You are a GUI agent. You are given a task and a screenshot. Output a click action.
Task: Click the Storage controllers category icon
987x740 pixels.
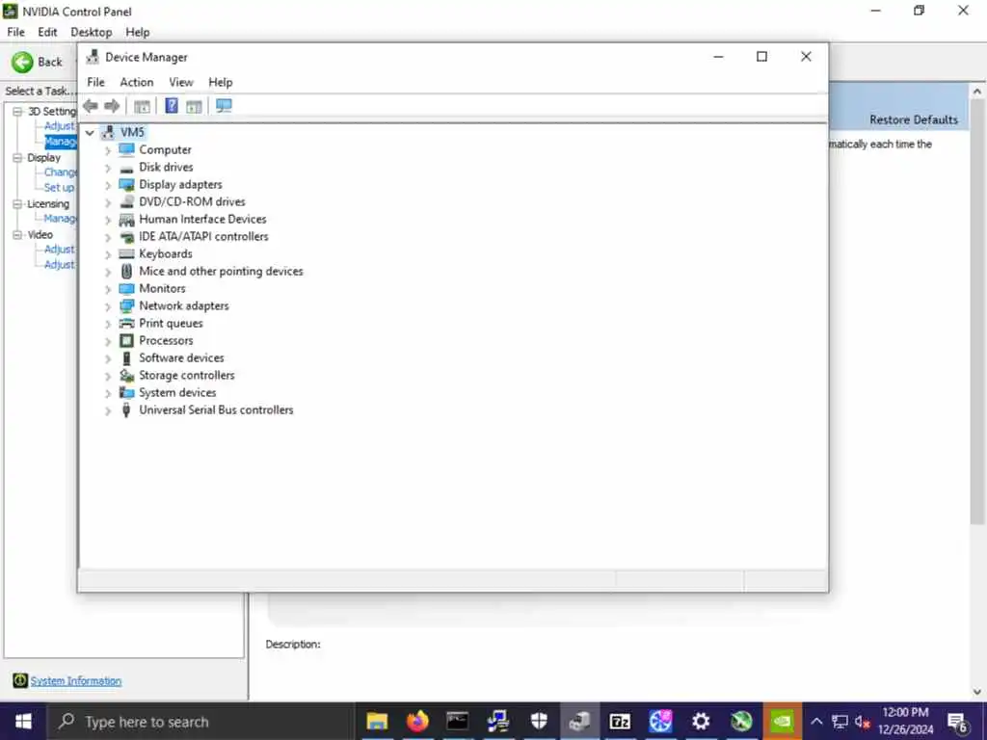pyautogui.click(x=126, y=375)
